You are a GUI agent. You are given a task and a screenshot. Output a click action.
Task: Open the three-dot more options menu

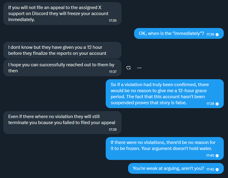139,68
